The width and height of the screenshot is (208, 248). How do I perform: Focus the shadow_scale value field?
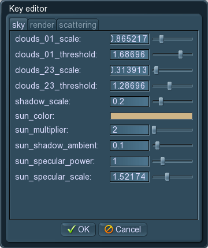tap(129, 101)
